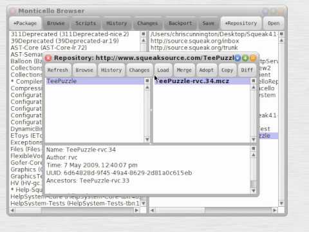Click left arrow of repository list horizontal scrollbar
The height and width of the screenshot is (232, 309).
click(152, 210)
